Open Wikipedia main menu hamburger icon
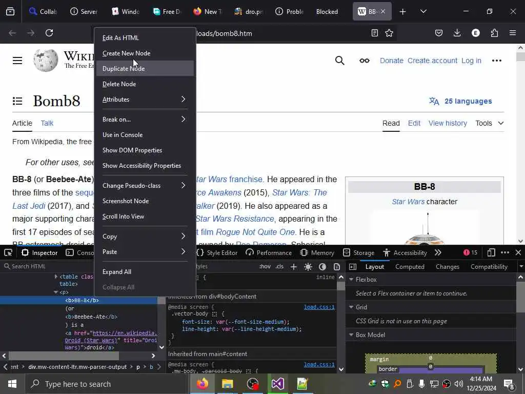 click(17, 61)
